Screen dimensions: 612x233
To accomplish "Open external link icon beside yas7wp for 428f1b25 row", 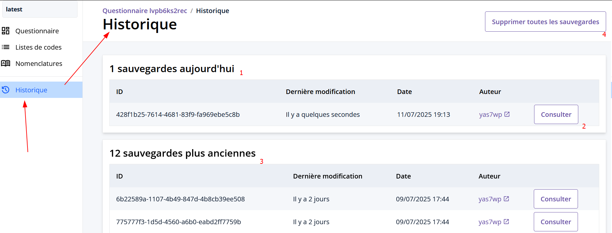I will click(x=507, y=114).
